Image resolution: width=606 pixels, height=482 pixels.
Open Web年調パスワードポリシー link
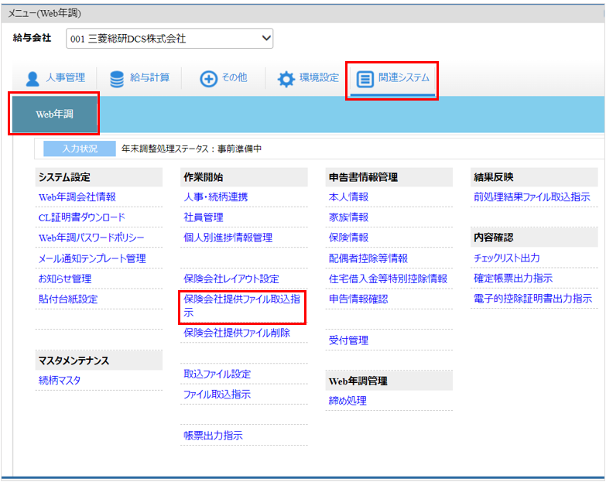(91, 238)
